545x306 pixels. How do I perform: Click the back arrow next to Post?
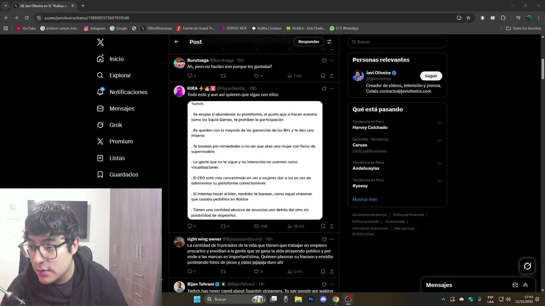(x=177, y=42)
